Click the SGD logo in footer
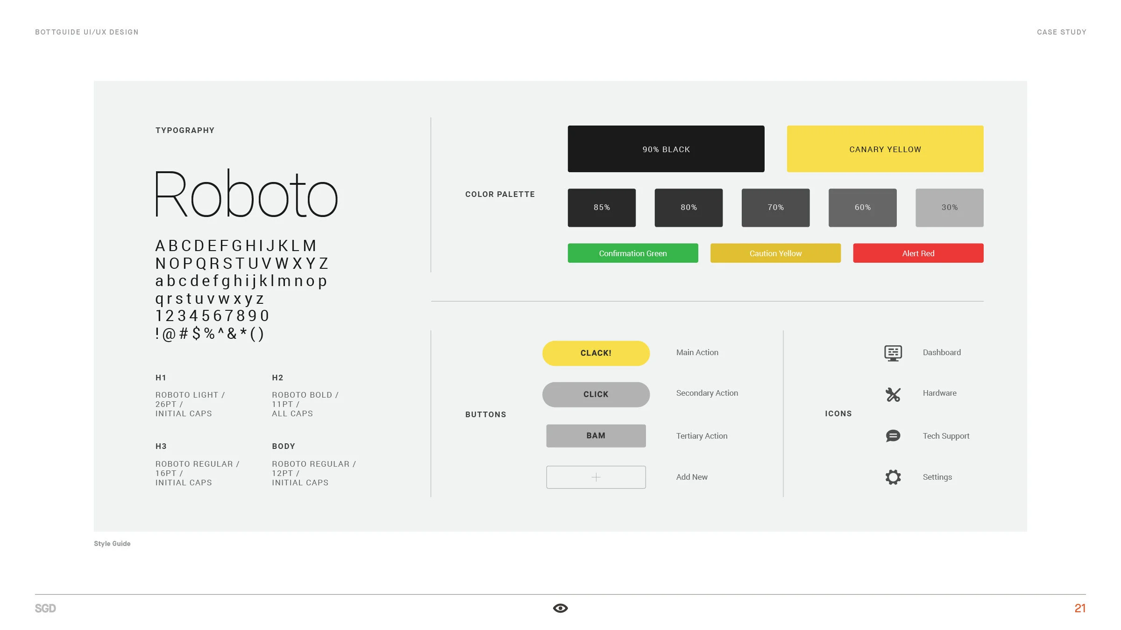 click(45, 608)
